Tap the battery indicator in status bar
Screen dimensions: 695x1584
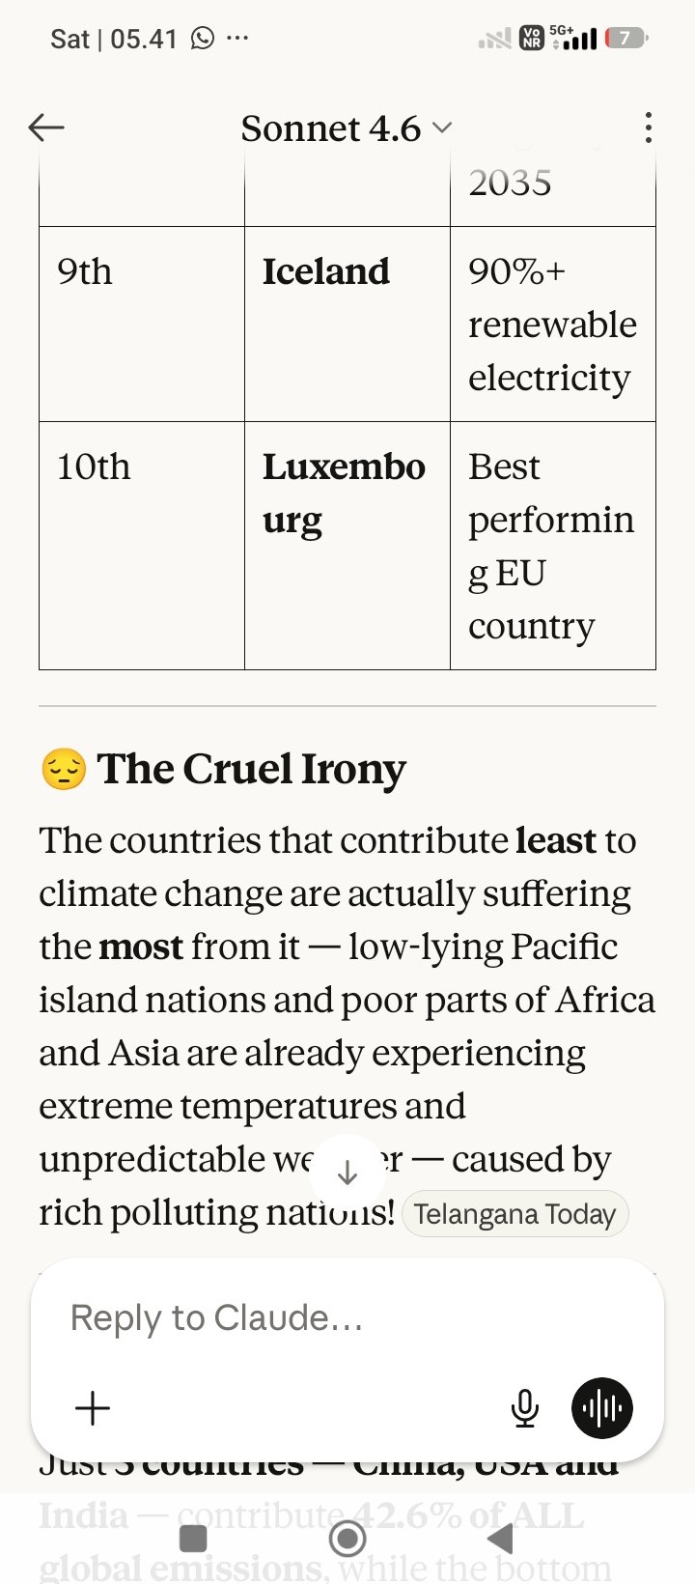(625, 39)
